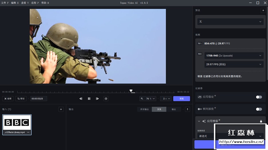268x150 pixels.
Task: Step forward to the next frame
Action: [97, 99]
